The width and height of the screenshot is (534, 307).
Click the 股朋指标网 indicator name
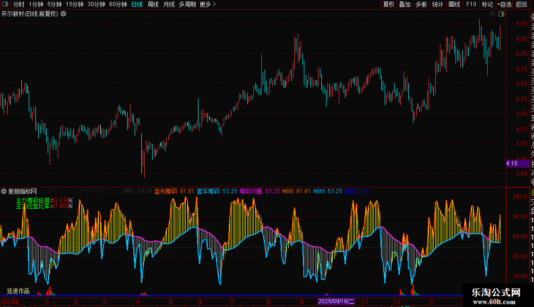coord(23,191)
